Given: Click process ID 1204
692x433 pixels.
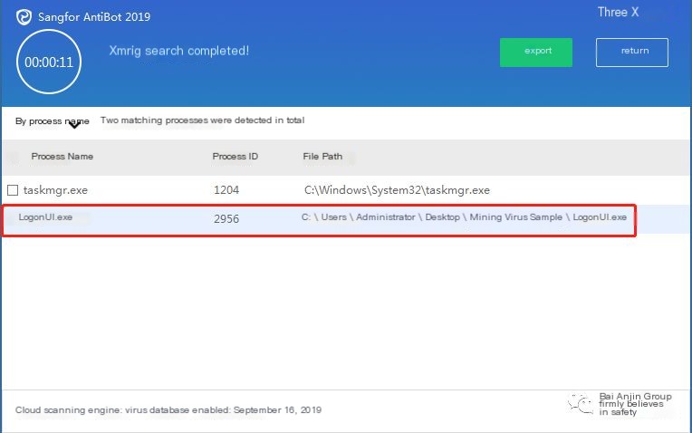Looking at the screenshot, I should coord(226,190).
